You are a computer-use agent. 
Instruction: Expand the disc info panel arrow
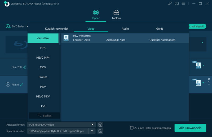[x=202, y=42]
